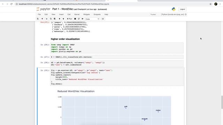Click the kernel idle circle indicator
Image resolution: width=223 pixels, height=125 pixels.
point(186,15)
